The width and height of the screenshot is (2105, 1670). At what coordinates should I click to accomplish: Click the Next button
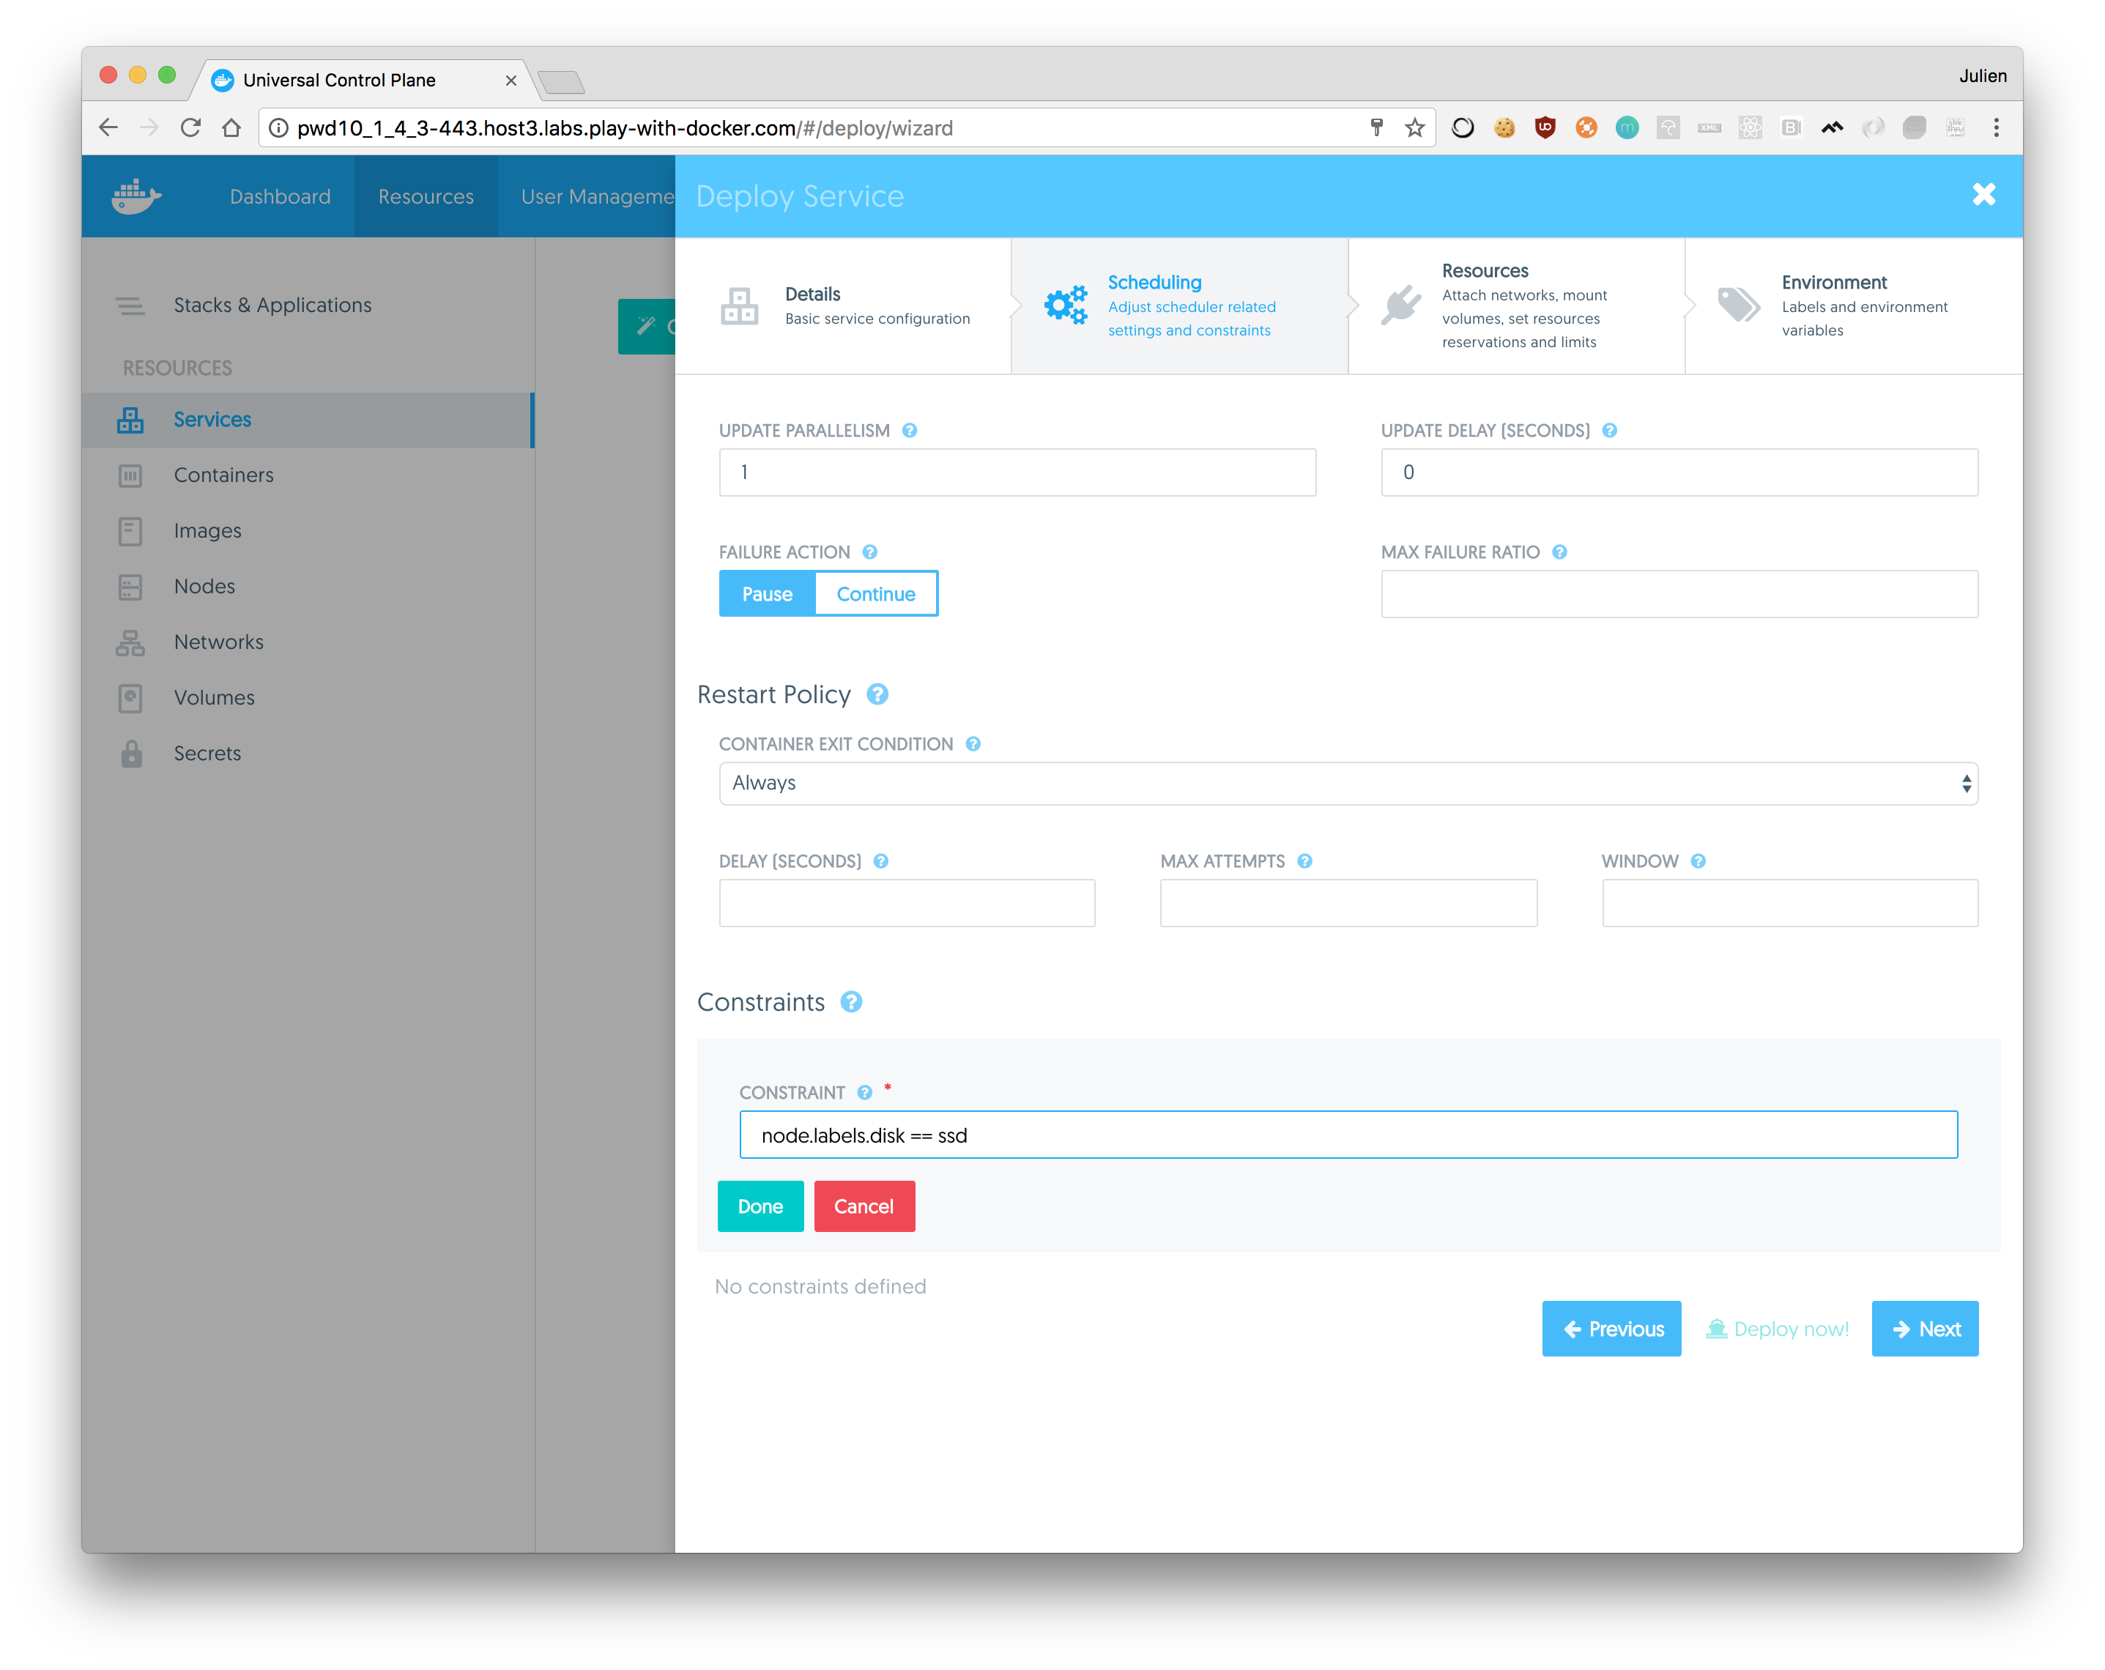(1924, 1328)
